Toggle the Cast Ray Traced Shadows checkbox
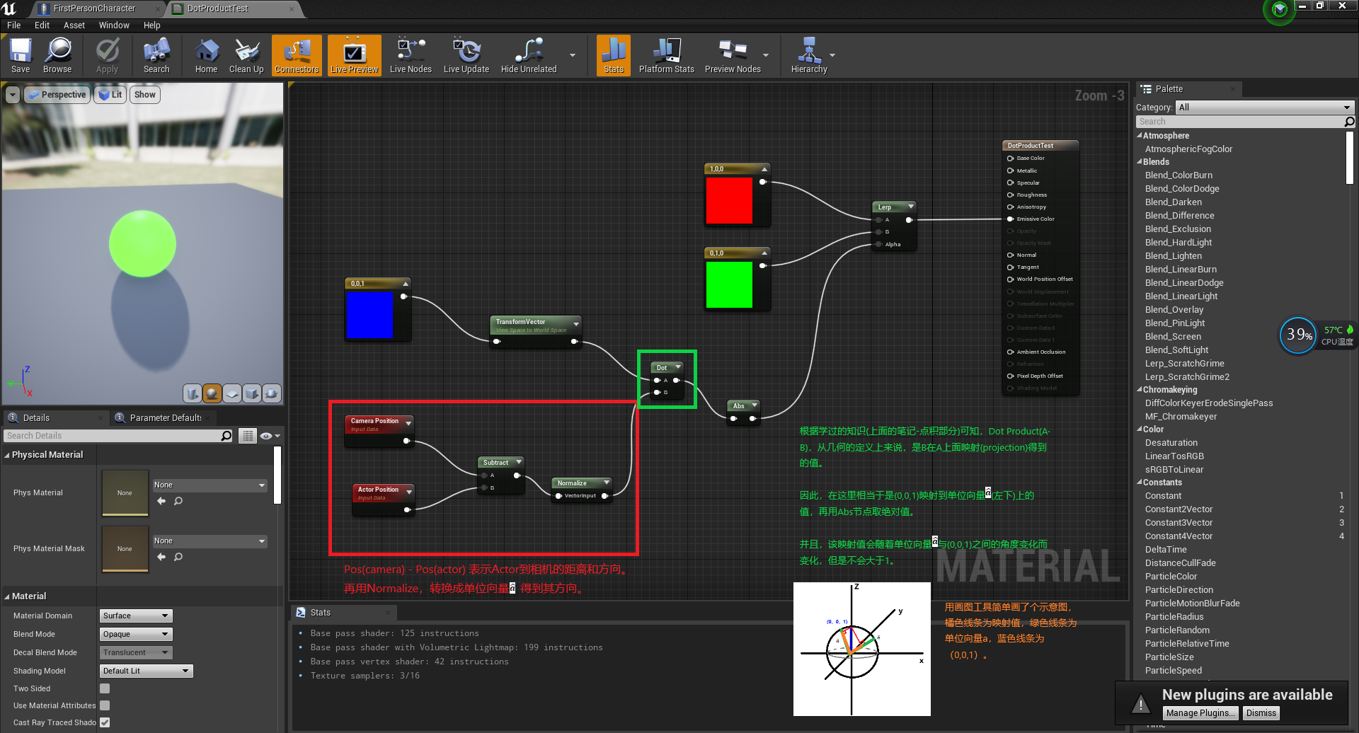 (x=105, y=722)
